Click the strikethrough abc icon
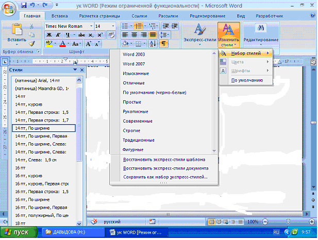 click(x=79, y=35)
